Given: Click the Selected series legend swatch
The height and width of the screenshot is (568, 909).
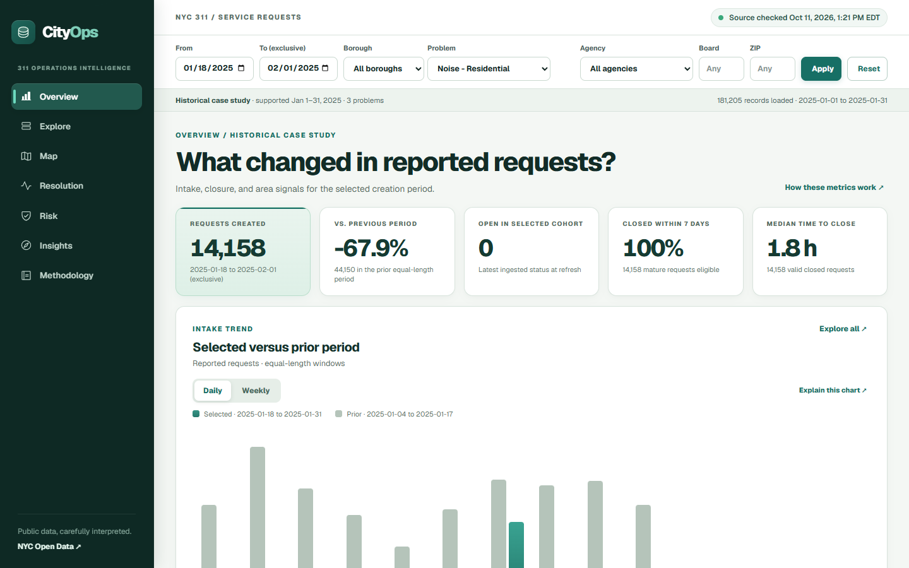Looking at the screenshot, I should pos(196,414).
